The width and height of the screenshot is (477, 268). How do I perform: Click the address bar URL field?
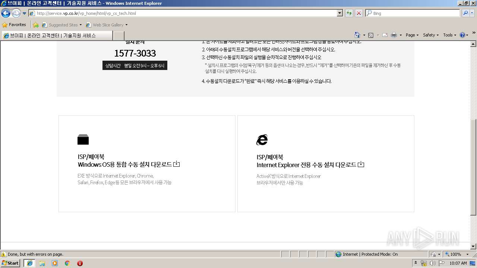point(183,13)
